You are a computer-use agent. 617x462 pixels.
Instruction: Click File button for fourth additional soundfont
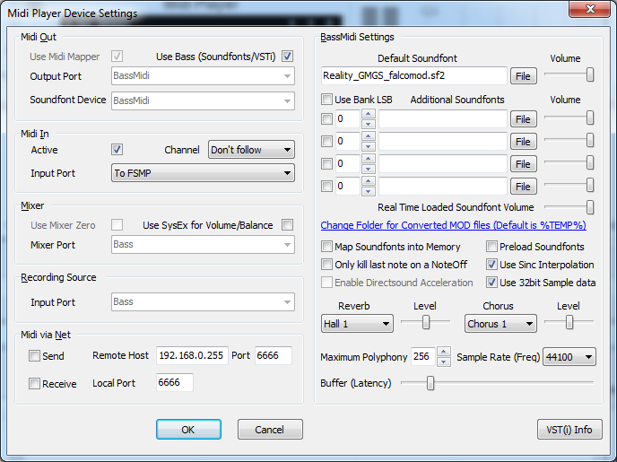(x=524, y=186)
